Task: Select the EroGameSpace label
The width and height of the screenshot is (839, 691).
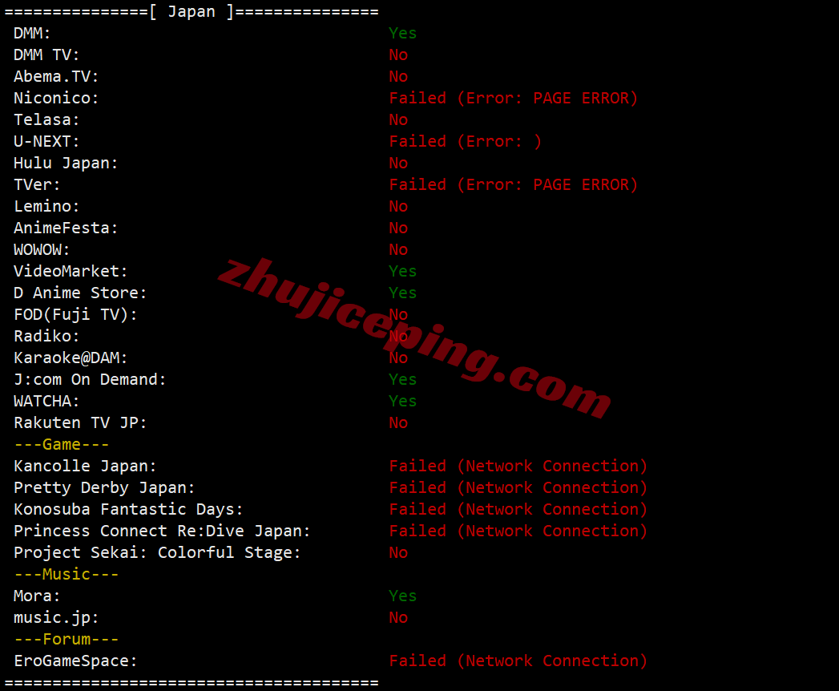Action: (x=75, y=661)
